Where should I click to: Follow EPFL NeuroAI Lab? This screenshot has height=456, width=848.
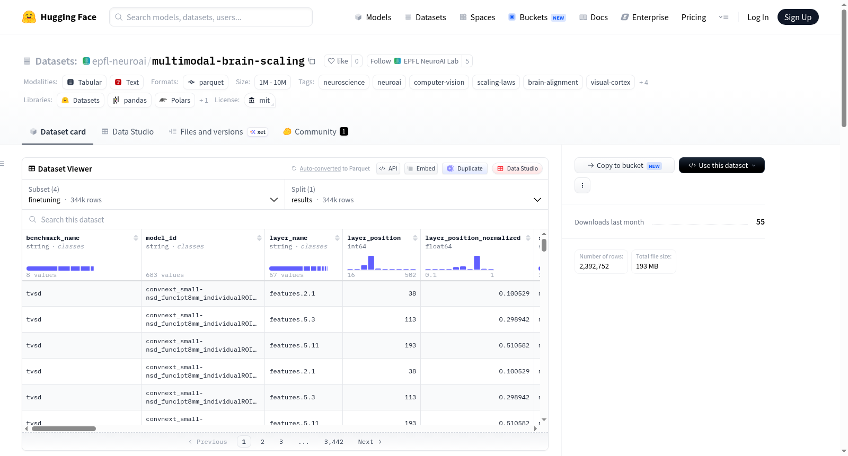(x=414, y=61)
